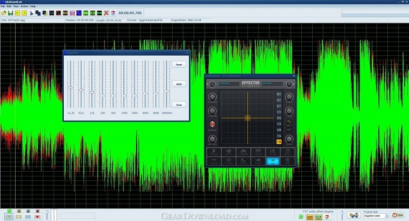Click the 16000 Hz equalizer slider handle
The image size is (409, 221).
tap(167, 91)
